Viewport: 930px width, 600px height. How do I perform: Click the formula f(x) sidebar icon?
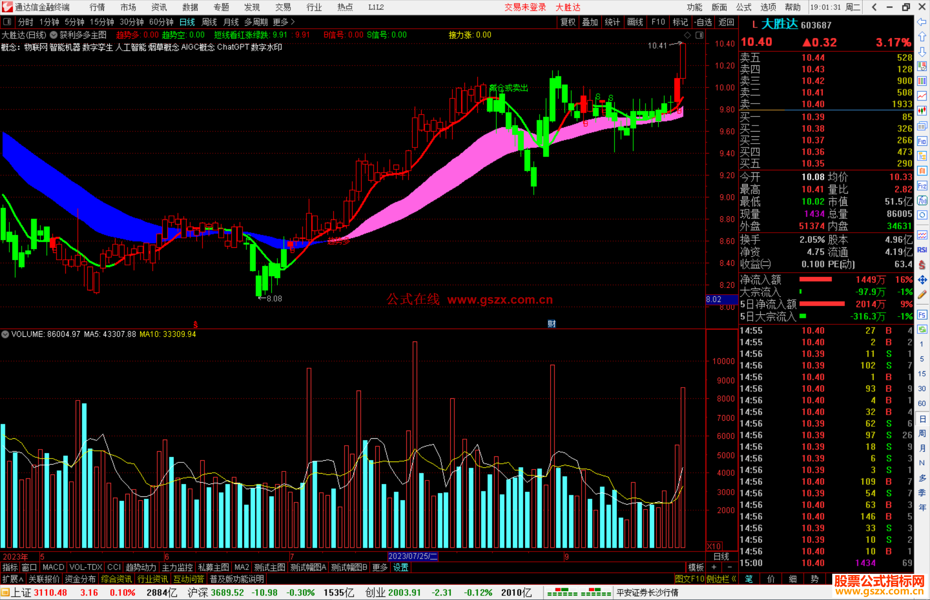(x=922, y=200)
